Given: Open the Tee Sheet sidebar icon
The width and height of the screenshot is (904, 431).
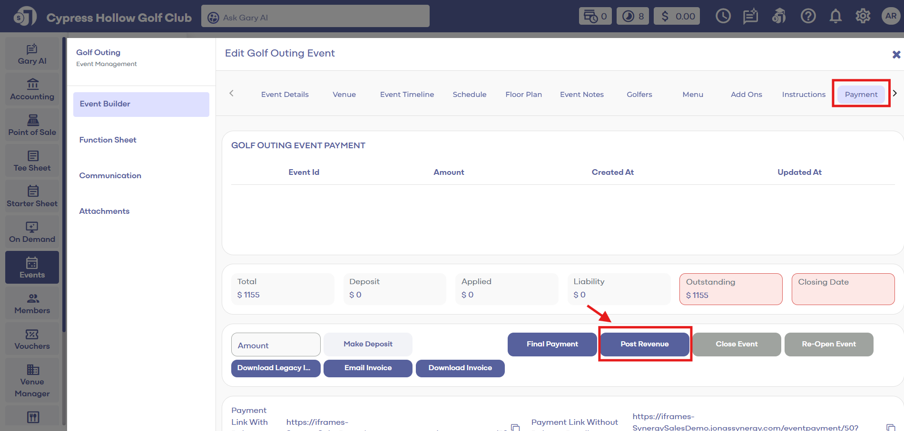Looking at the screenshot, I should (32, 161).
